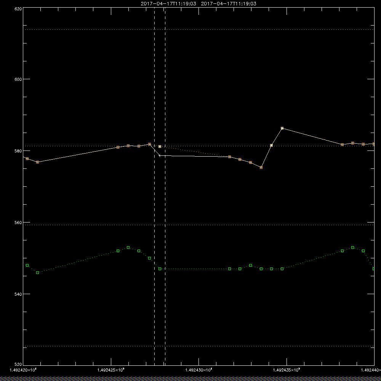
Task: Select the orange marker where the orange dotted line starts
Action: click(x=160, y=147)
